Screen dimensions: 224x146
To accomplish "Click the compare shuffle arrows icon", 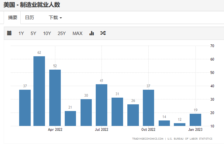I will (103, 33).
